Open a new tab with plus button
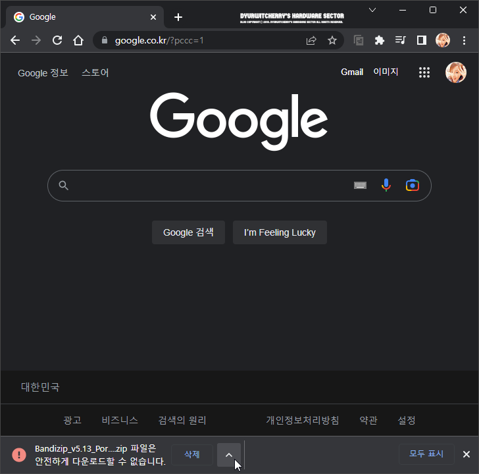This screenshot has width=479, height=474. click(178, 17)
